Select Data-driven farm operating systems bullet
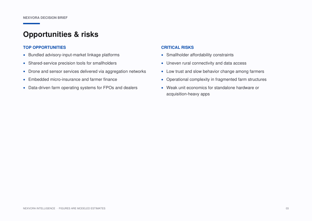312x221 pixels. 83,88
